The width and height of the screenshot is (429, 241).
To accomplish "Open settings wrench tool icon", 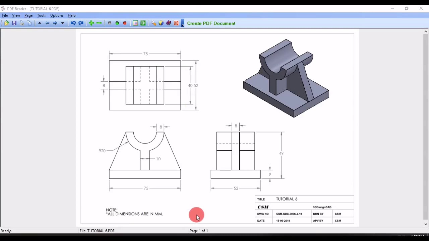I will tap(154, 23).
